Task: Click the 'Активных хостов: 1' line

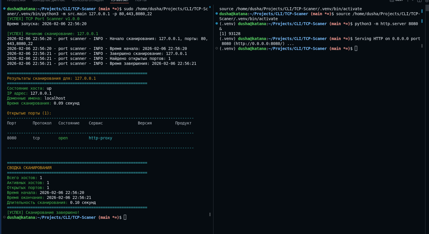Action: click(x=28, y=183)
